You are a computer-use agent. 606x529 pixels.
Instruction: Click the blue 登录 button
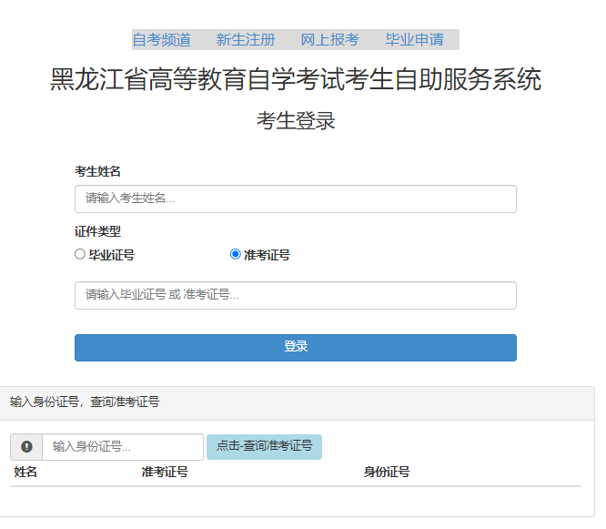point(296,348)
